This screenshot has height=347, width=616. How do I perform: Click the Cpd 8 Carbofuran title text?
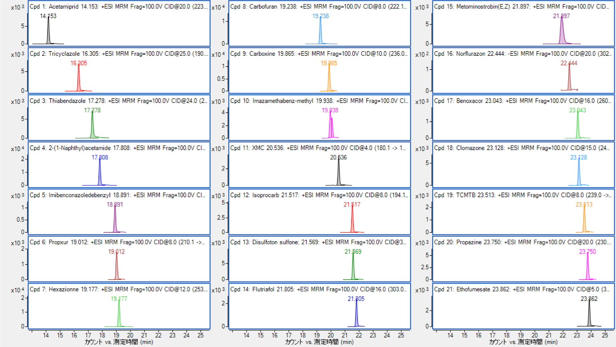pos(319,7)
